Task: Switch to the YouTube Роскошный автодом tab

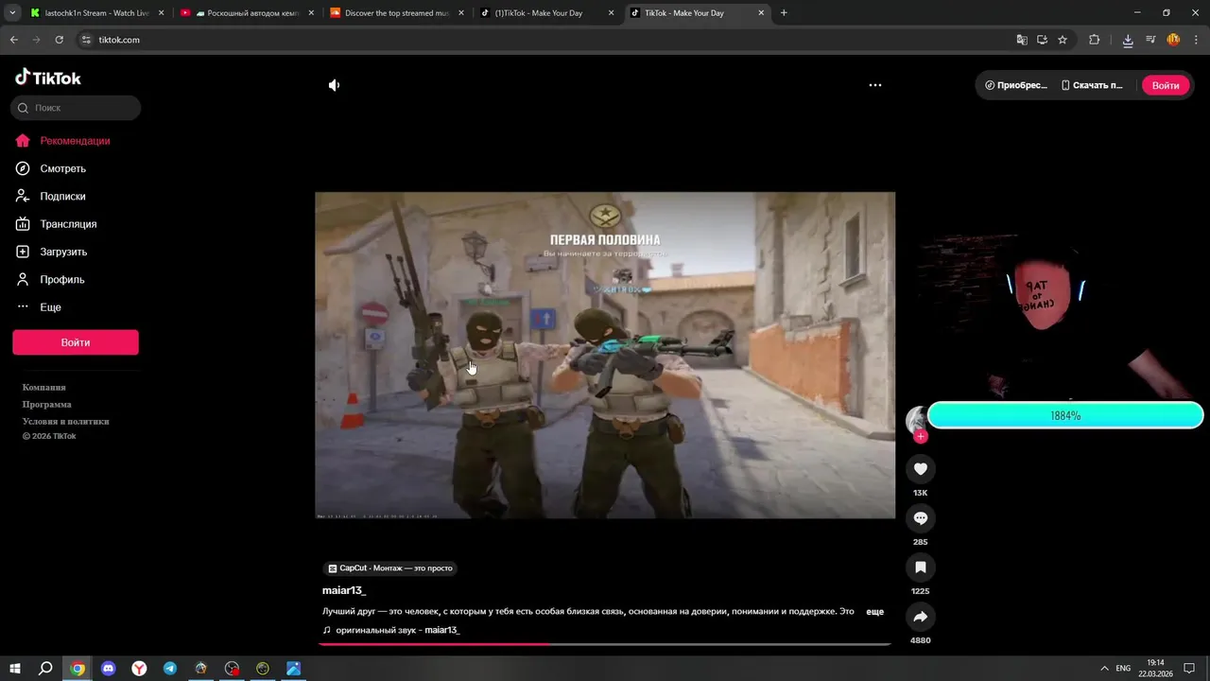Action: click(246, 13)
